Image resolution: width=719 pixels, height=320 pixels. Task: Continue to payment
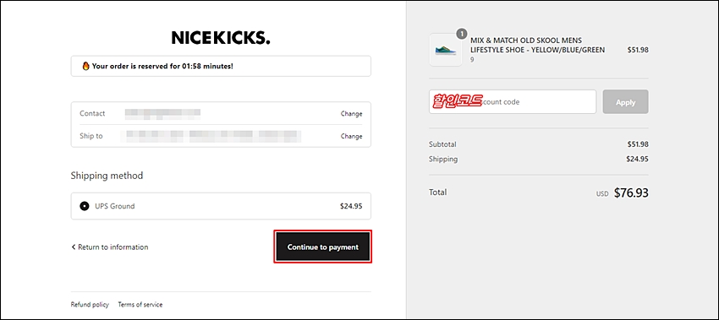(x=323, y=247)
